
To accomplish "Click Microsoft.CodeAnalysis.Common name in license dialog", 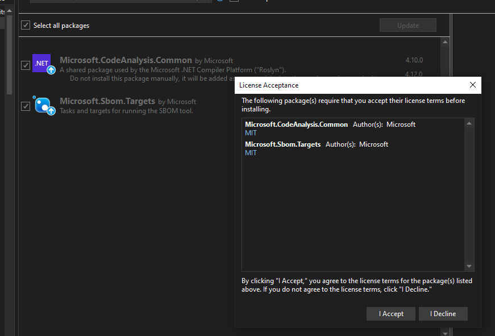I will (x=296, y=125).
